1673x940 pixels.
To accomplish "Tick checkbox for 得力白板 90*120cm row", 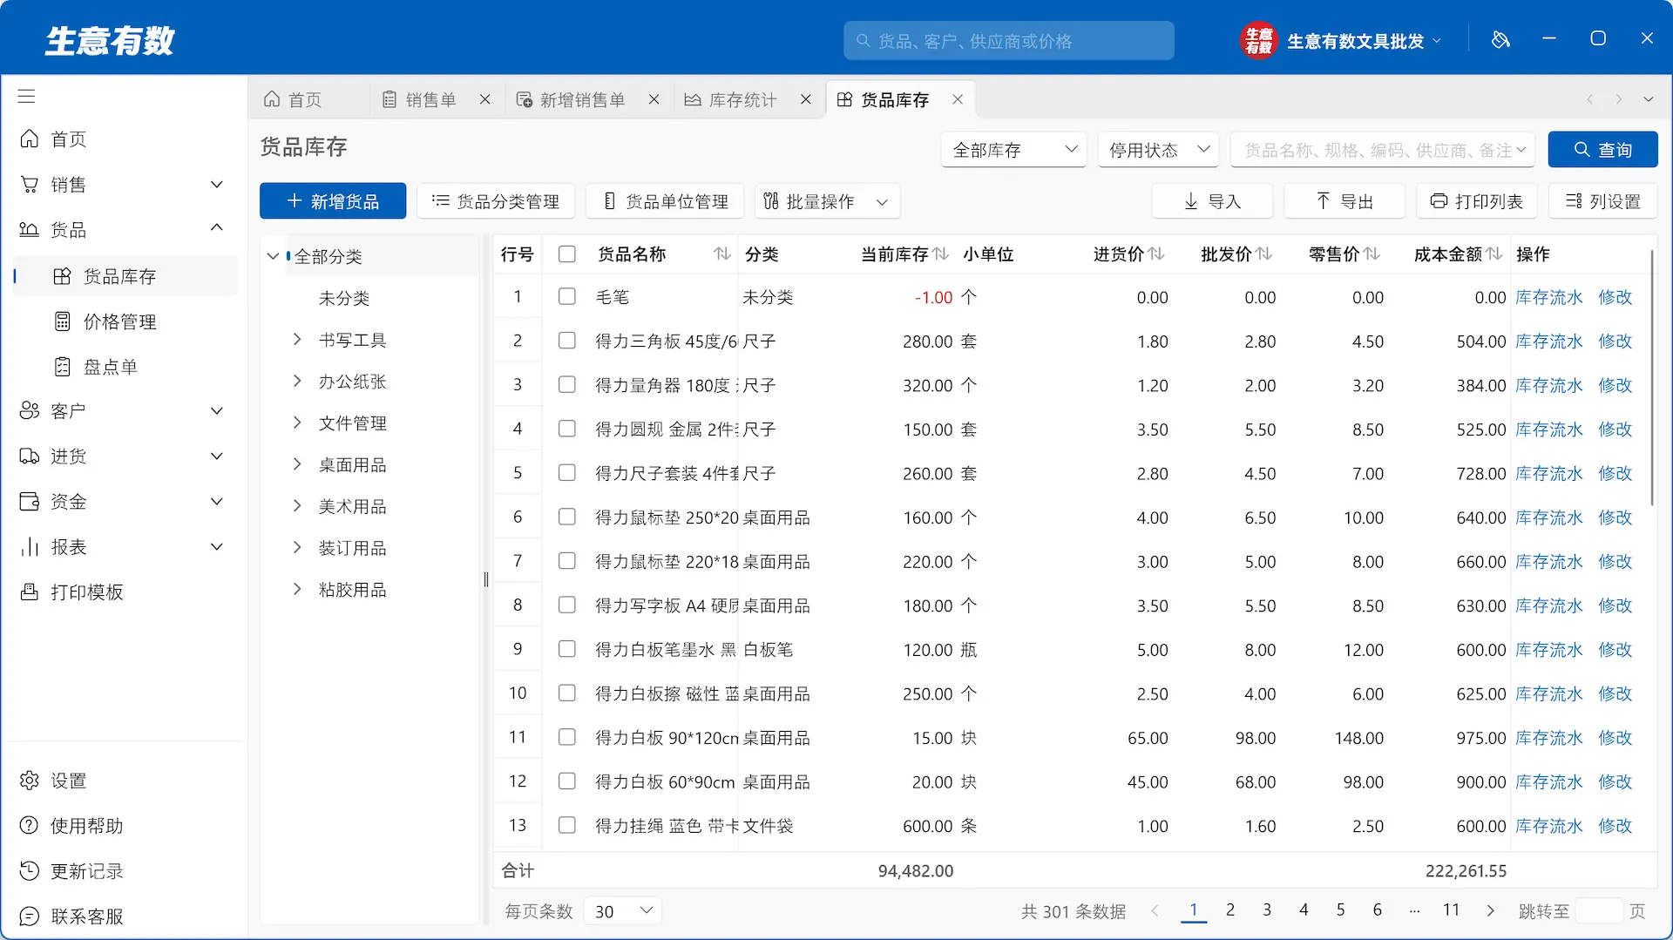I will 567,738.
